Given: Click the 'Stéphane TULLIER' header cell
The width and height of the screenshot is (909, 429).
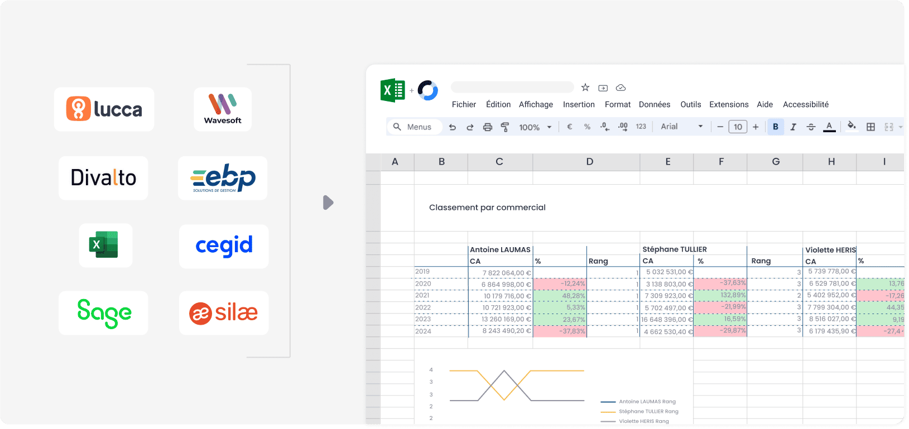Looking at the screenshot, I should point(675,249).
